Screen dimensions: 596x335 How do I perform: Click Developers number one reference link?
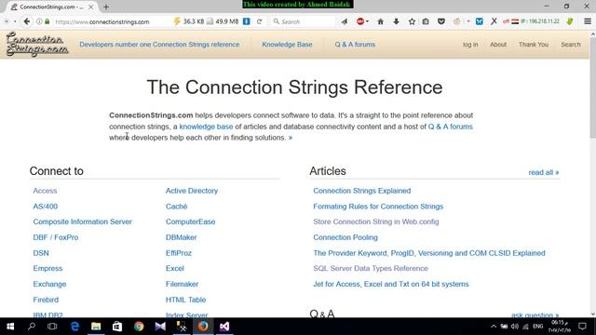(159, 45)
